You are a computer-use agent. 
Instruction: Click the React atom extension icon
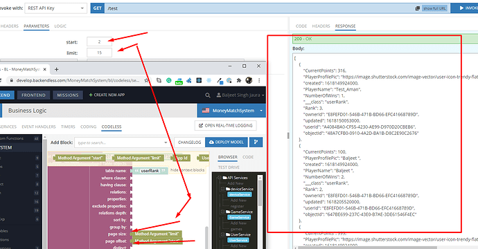click(209, 80)
